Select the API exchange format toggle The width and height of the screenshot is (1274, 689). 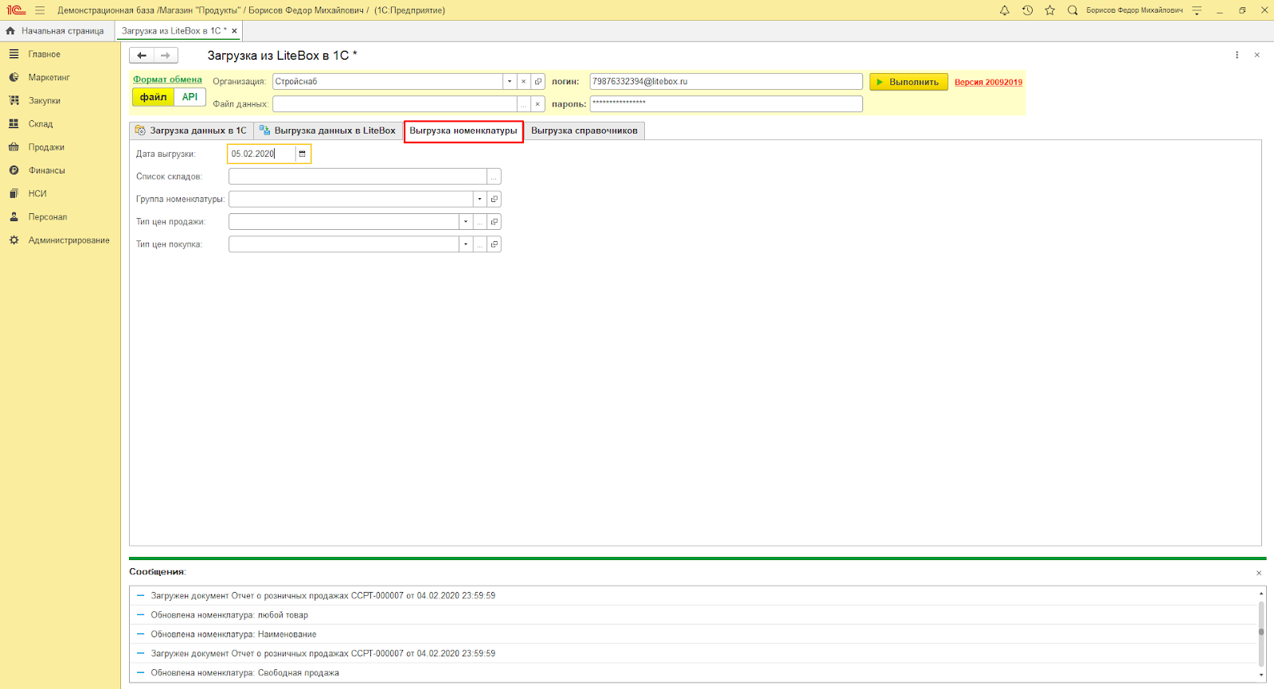click(x=190, y=97)
